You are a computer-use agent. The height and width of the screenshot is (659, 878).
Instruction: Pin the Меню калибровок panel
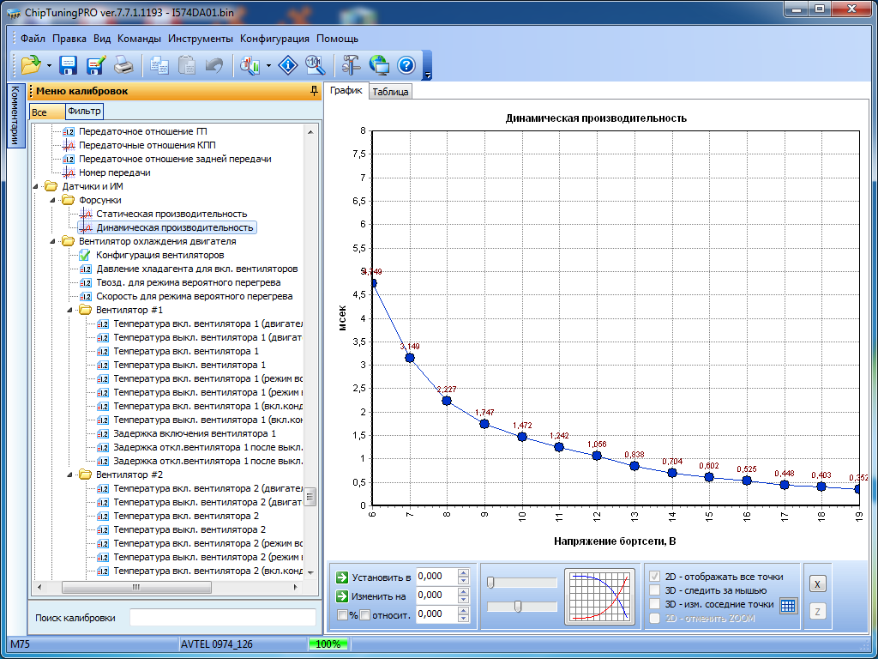pos(314,90)
